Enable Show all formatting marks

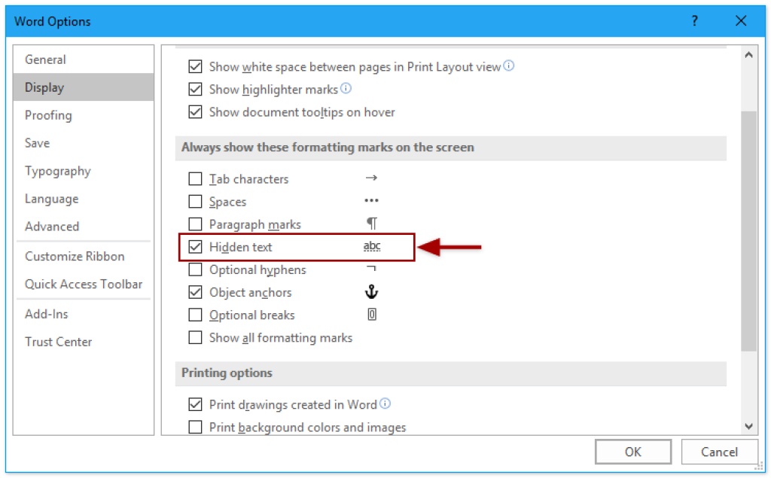click(x=196, y=337)
